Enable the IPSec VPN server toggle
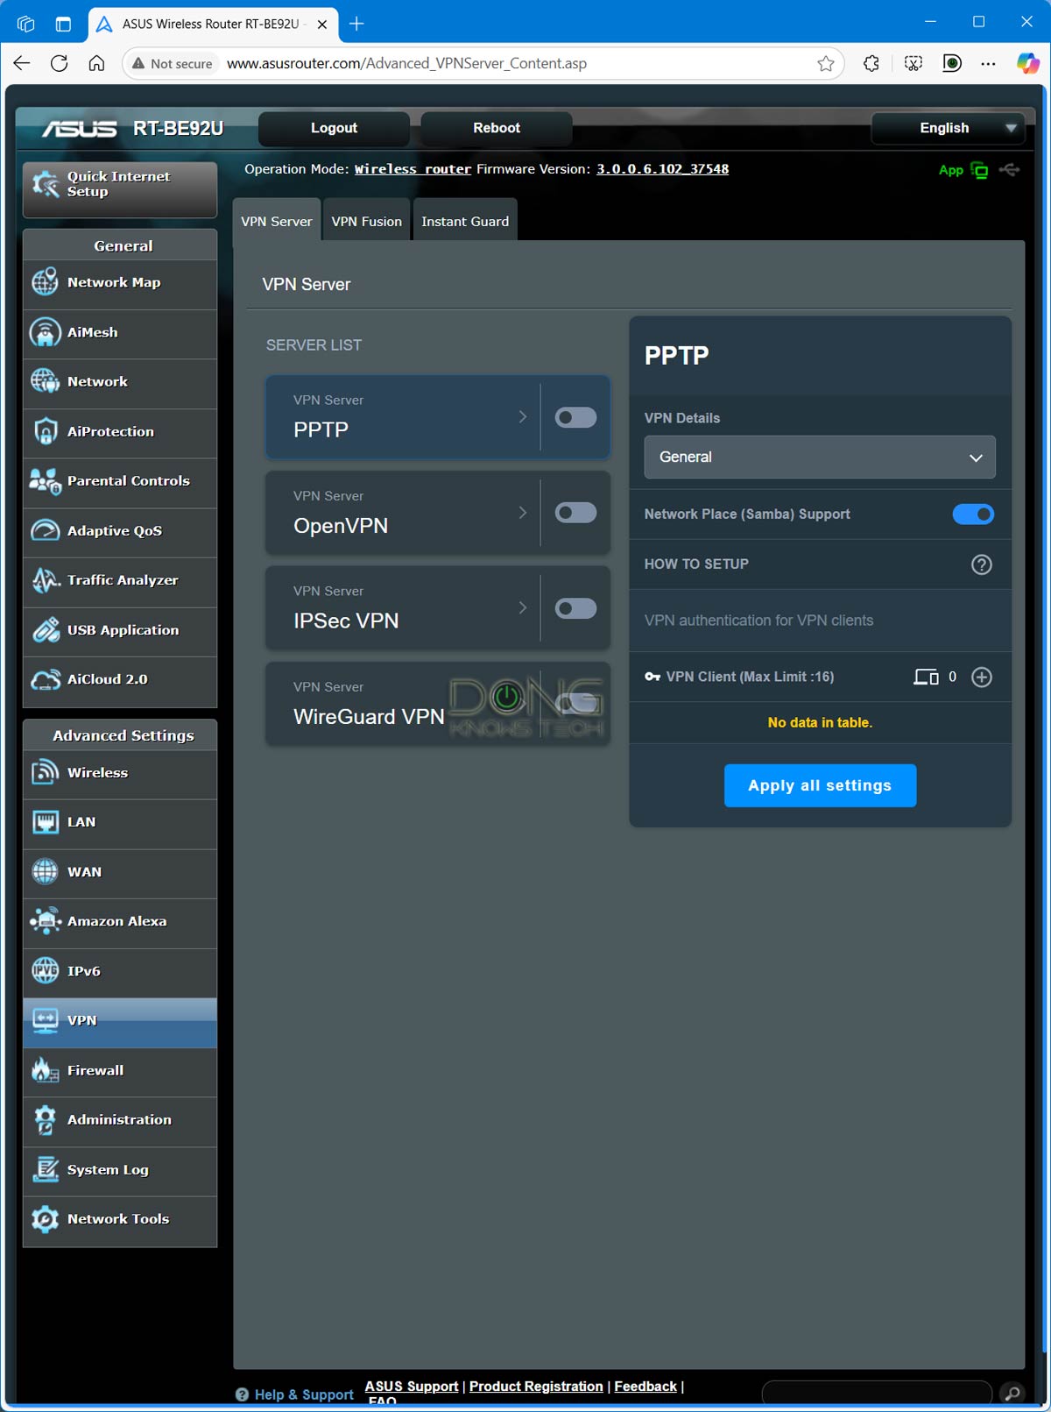 [x=575, y=608]
